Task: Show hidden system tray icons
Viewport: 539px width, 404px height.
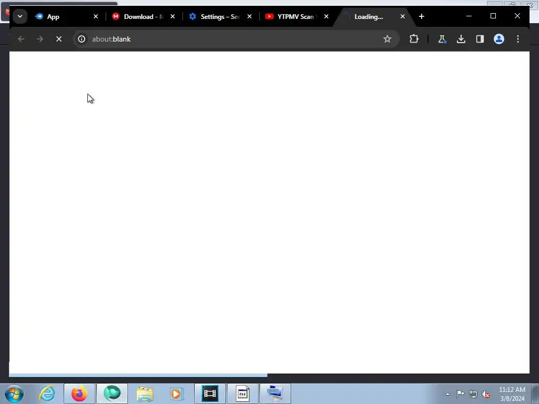Action: coord(447,395)
